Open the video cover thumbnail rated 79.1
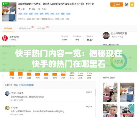The width and height of the screenshot is (137, 117). click(x=9, y=12)
